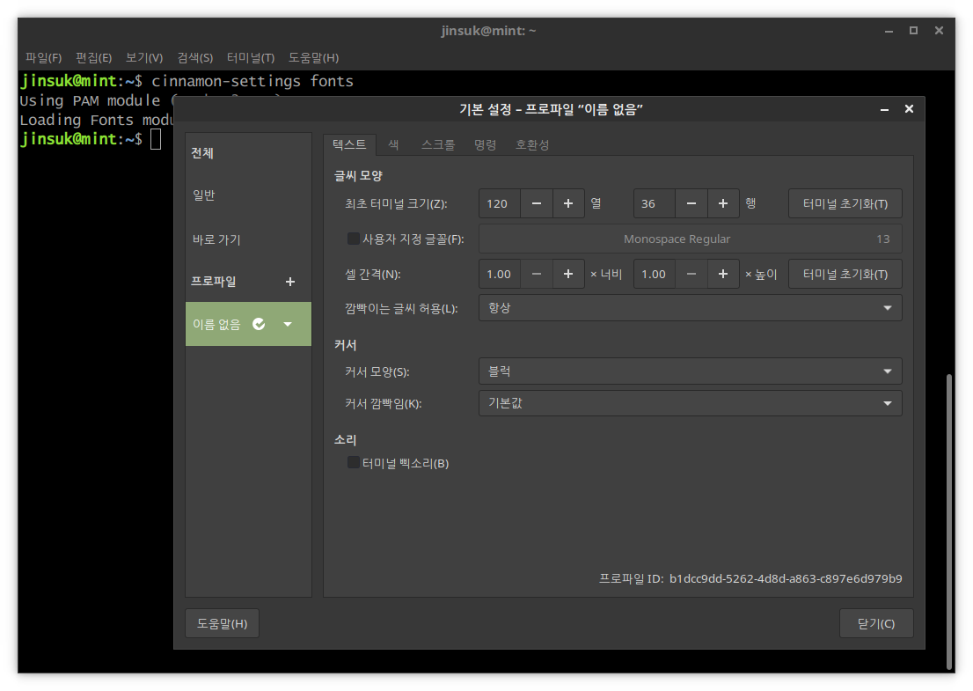Viewport: 973px width, 691px height.
Task: Minimize the jinsuk@mint terminal window
Action: pyautogui.click(x=889, y=31)
